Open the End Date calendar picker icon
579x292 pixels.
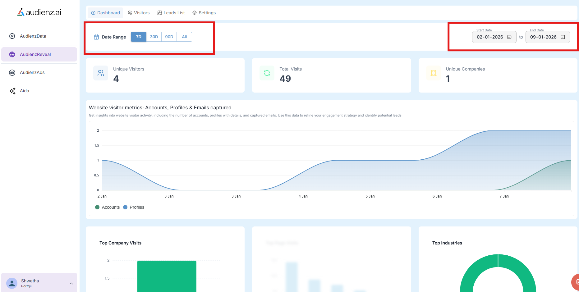(x=563, y=37)
